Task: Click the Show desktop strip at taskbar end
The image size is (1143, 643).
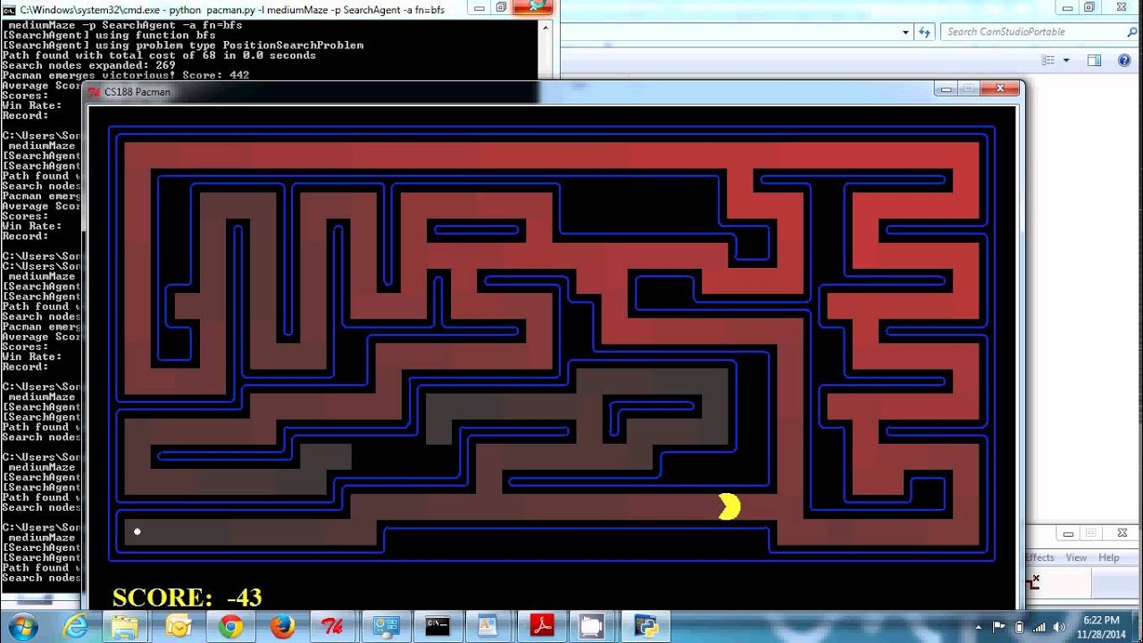Action: coord(1137,626)
